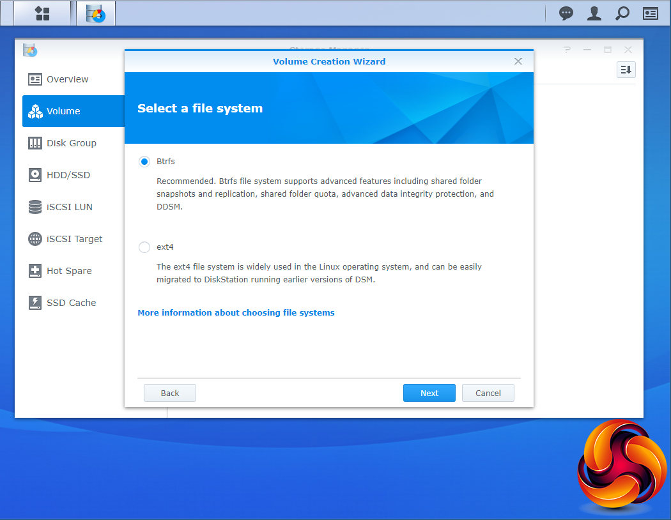This screenshot has height=520, width=671.
Task: Open the notifications speech bubble icon
Action: click(x=566, y=13)
